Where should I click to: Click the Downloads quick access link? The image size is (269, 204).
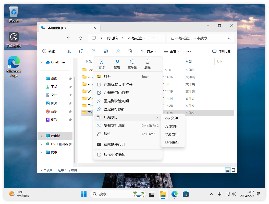(54, 87)
